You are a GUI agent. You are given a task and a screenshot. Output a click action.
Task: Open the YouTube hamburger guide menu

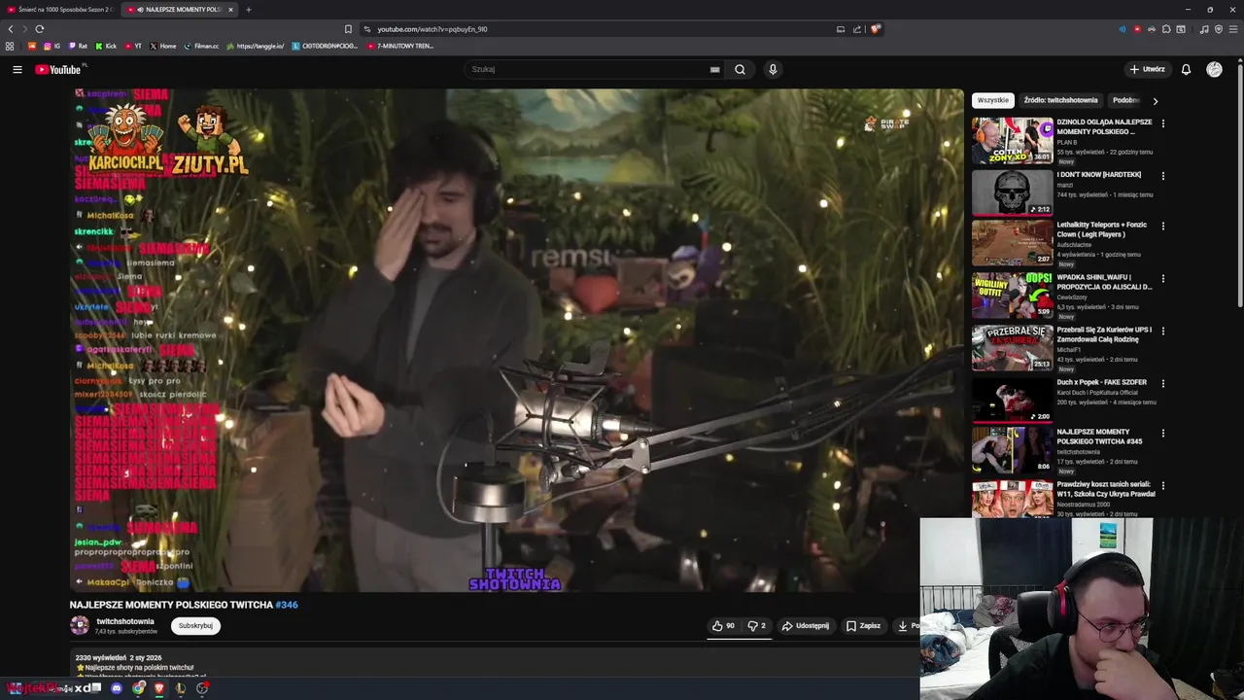(x=17, y=69)
